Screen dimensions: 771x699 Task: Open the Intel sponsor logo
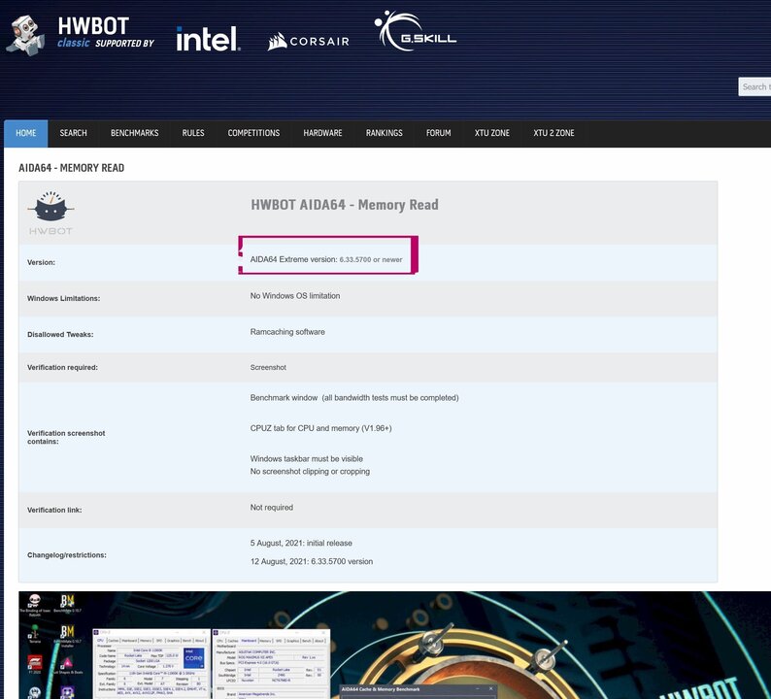pos(207,39)
